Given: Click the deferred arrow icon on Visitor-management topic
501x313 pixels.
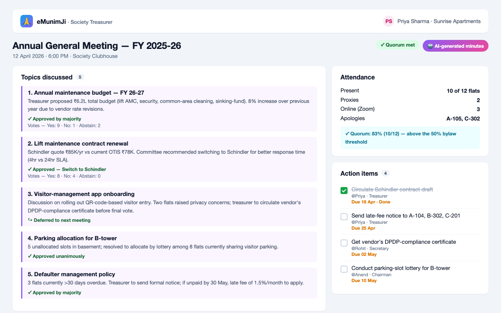Looking at the screenshot, I should pyautogui.click(x=30, y=220).
